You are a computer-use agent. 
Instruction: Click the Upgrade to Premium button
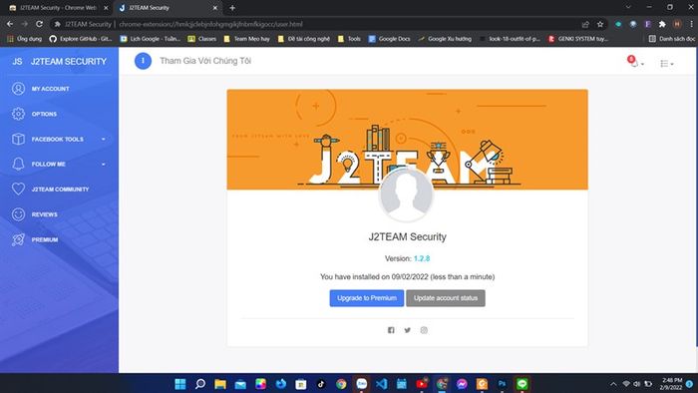pos(367,298)
